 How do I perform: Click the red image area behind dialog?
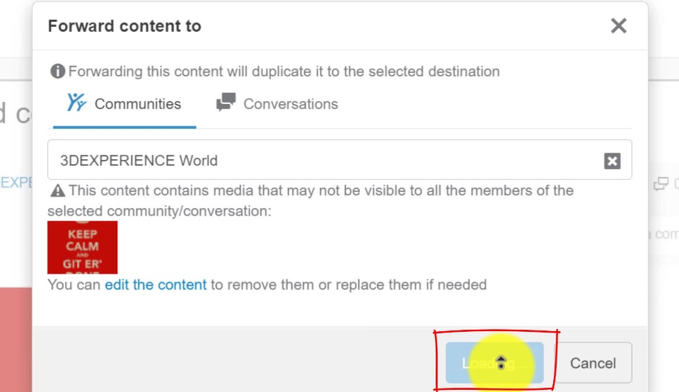tap(16, 340)
